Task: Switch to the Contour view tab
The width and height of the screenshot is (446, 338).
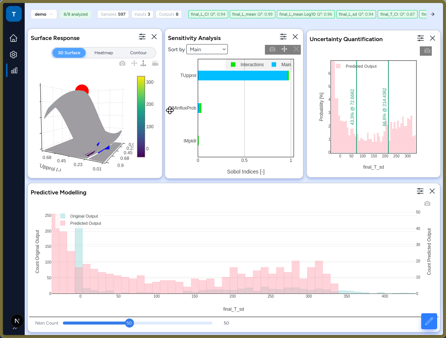Action: pyautogui.click(x=138, y=53)
